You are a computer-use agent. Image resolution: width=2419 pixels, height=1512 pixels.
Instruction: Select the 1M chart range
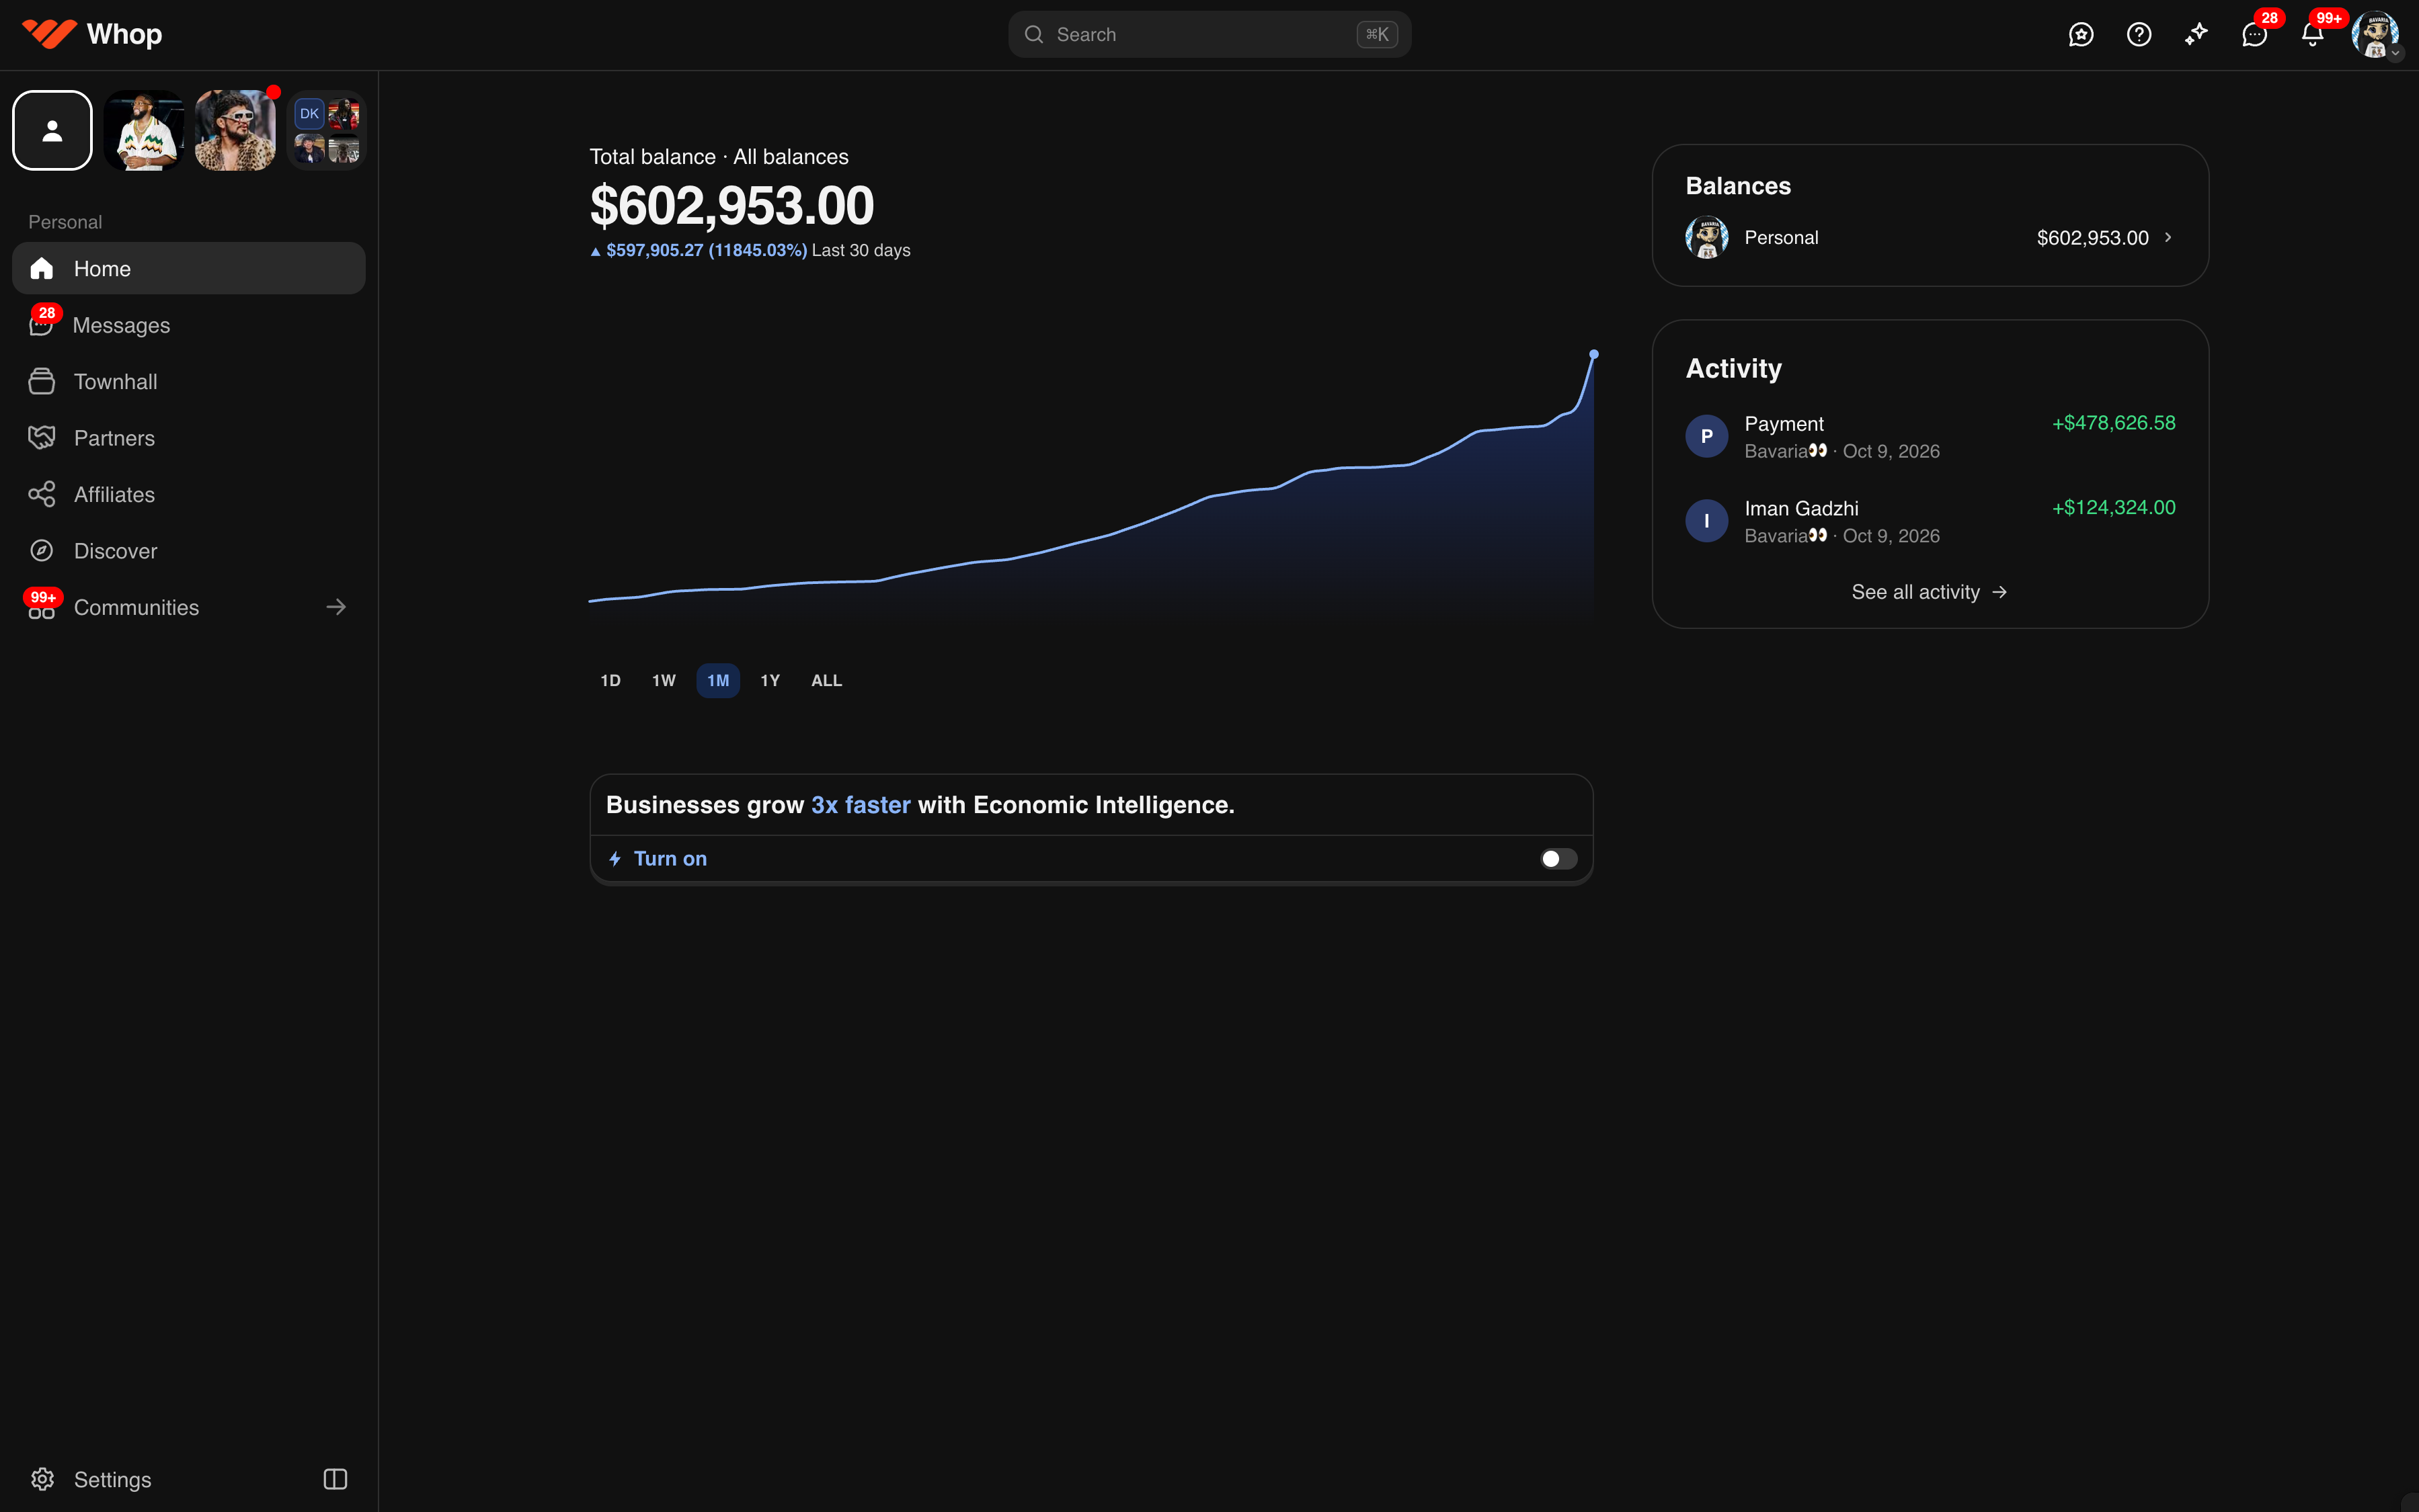click(718, 680)
